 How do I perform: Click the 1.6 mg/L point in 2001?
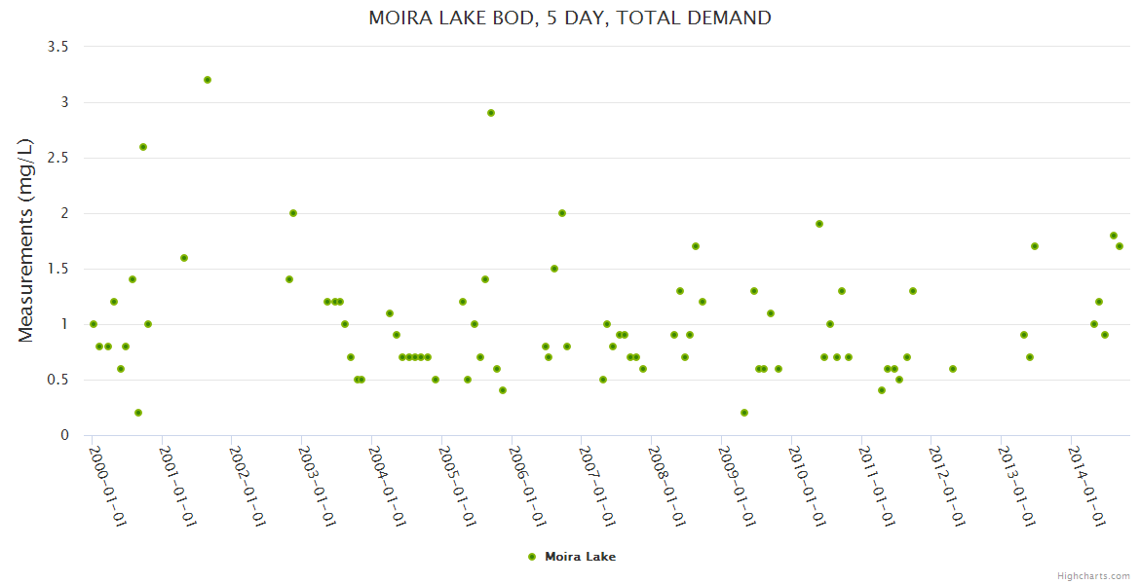[184, 258]
